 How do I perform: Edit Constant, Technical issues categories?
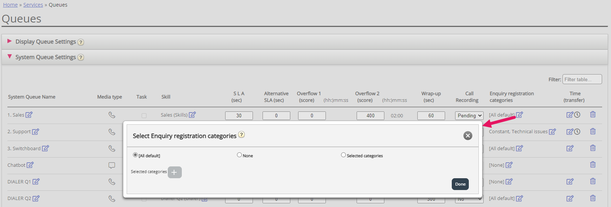(552, 132)
